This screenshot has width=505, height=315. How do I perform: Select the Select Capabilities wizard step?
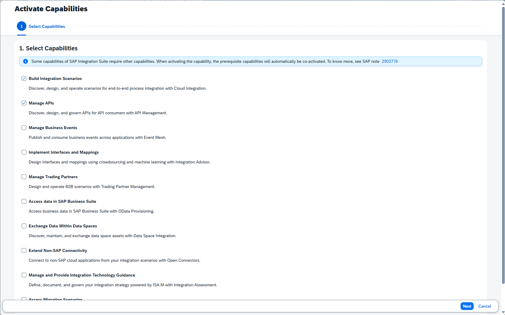47,26
